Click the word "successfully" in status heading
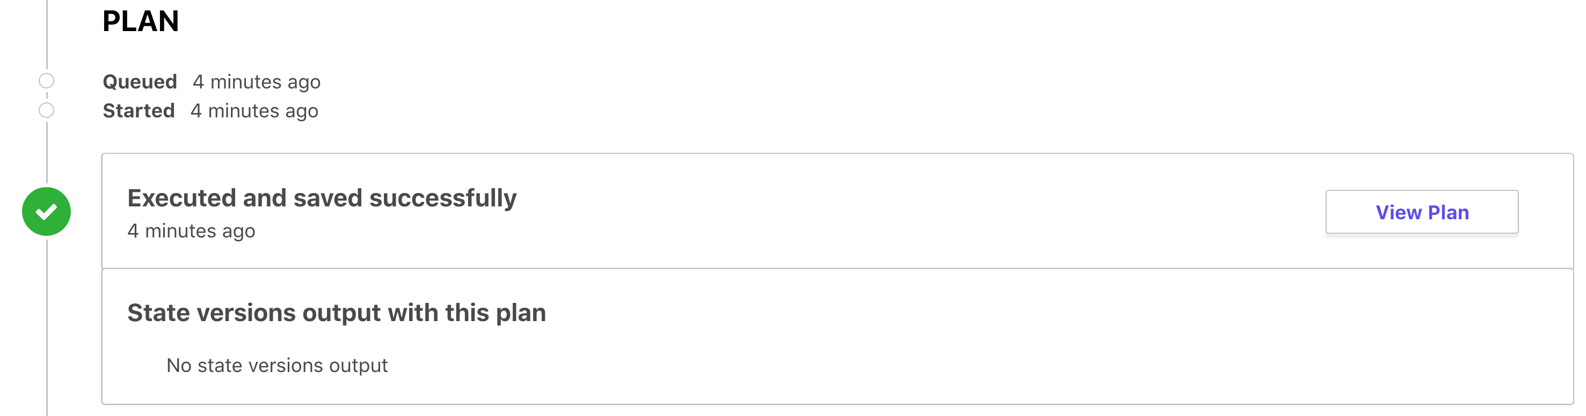Image resolution: width=1586 pixels, height=416 pixels. [443, 198]
